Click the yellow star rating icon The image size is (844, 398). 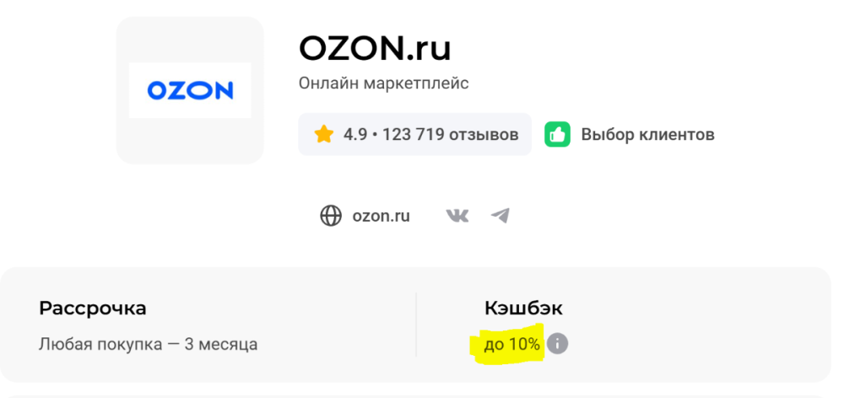pyautogui.click(x=324, y=134)
